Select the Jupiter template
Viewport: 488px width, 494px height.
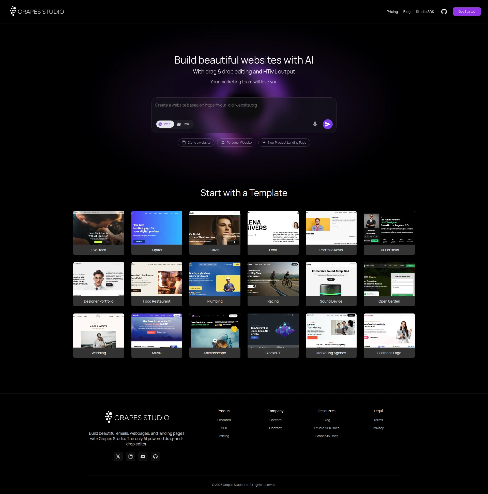[x=157, y=233]
